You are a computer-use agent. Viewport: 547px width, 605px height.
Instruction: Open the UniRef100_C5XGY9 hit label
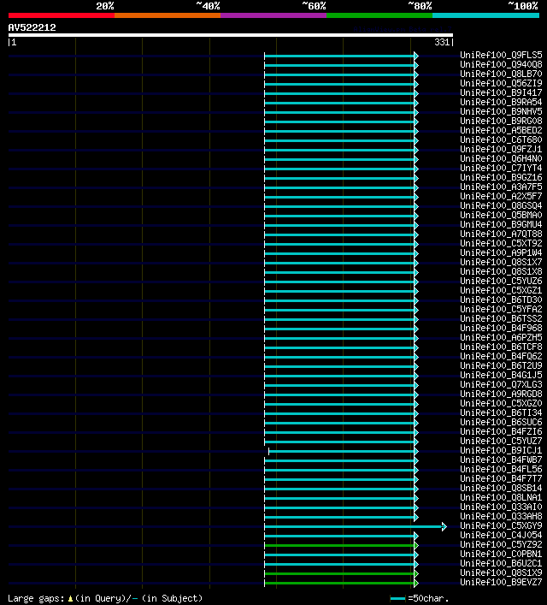[501, 526]
